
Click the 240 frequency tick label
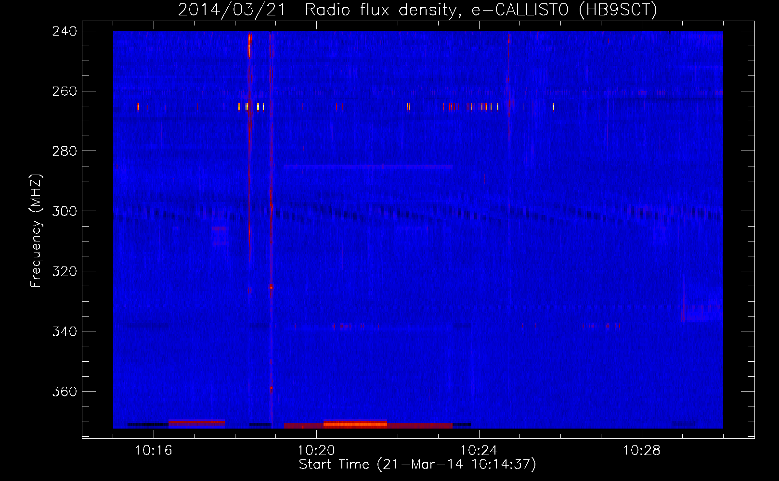pyautogui.click(x=65, y=31)
